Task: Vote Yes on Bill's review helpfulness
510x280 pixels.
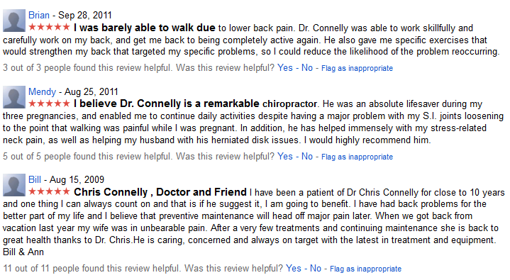Action: tap(294, 268)
